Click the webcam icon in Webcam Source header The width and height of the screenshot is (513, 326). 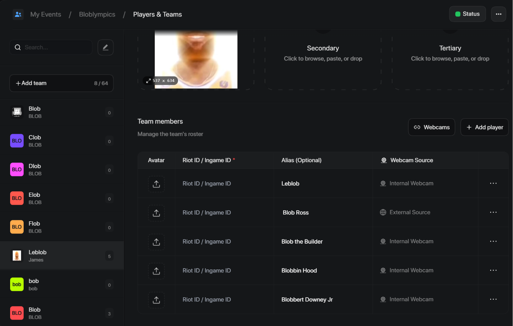(384, 160)
